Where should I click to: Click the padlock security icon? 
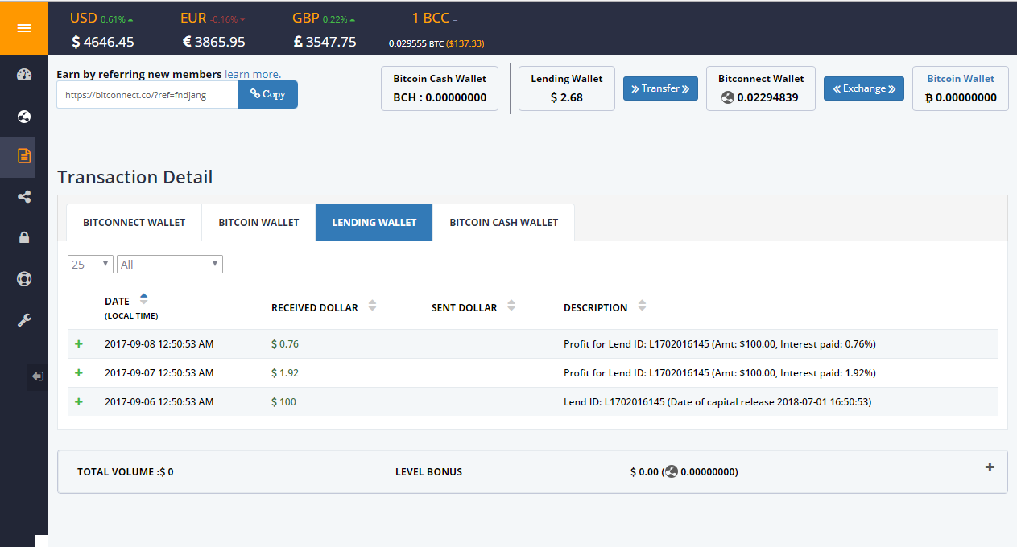pyautogui.click(x=23, y=237)
